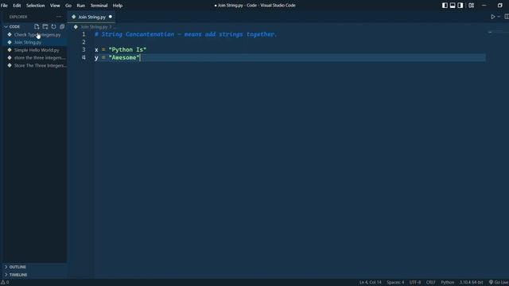The height and width of the screenshot is (286, 509).
Task: Open the Terminal menu
Action: (99, 6)
